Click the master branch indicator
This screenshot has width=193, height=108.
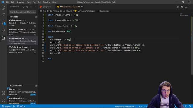(x=7, y=106)
